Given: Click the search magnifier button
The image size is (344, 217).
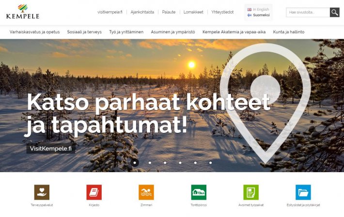Looking at the screenshot, I should tap(335, 13).
